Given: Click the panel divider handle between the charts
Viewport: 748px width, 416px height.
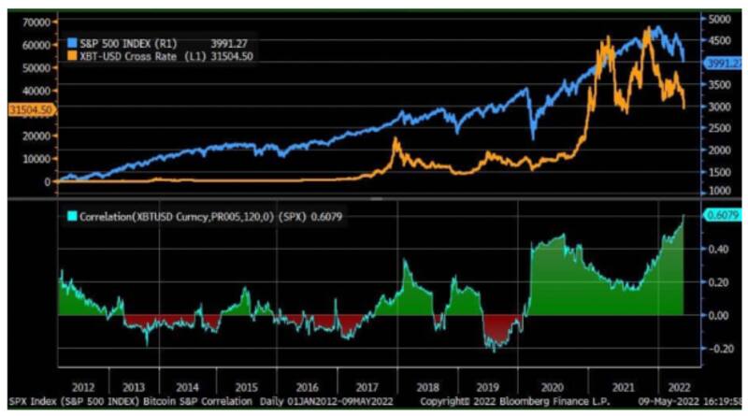Looking at the screenshot, I should (x=377, y=198).
